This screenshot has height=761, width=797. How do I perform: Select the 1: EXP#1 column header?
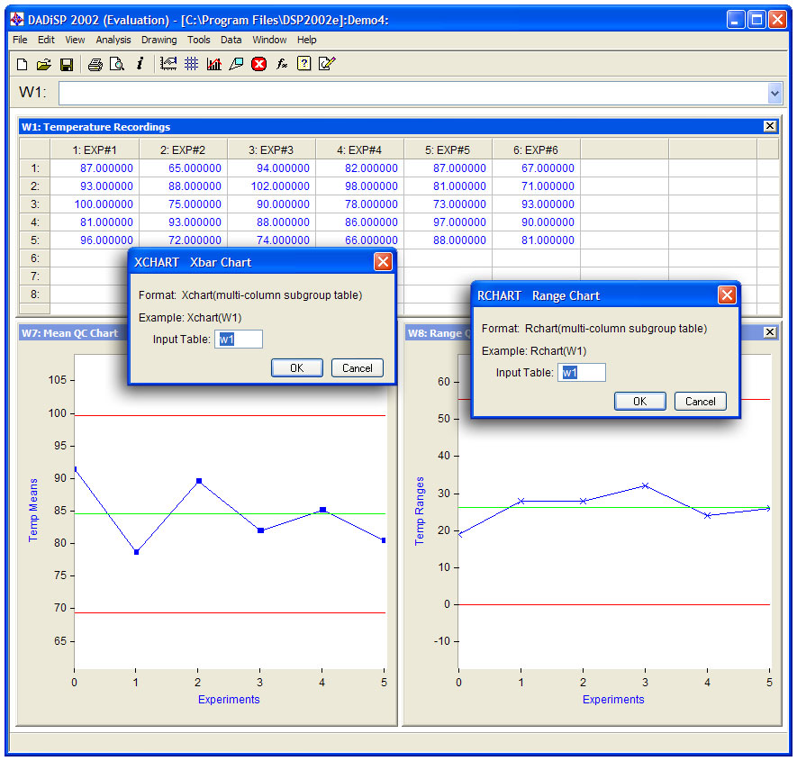(95, 150)
